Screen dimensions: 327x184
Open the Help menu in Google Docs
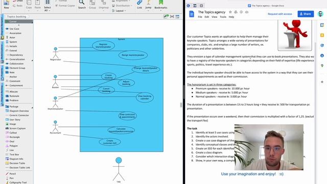coord(231,17)
